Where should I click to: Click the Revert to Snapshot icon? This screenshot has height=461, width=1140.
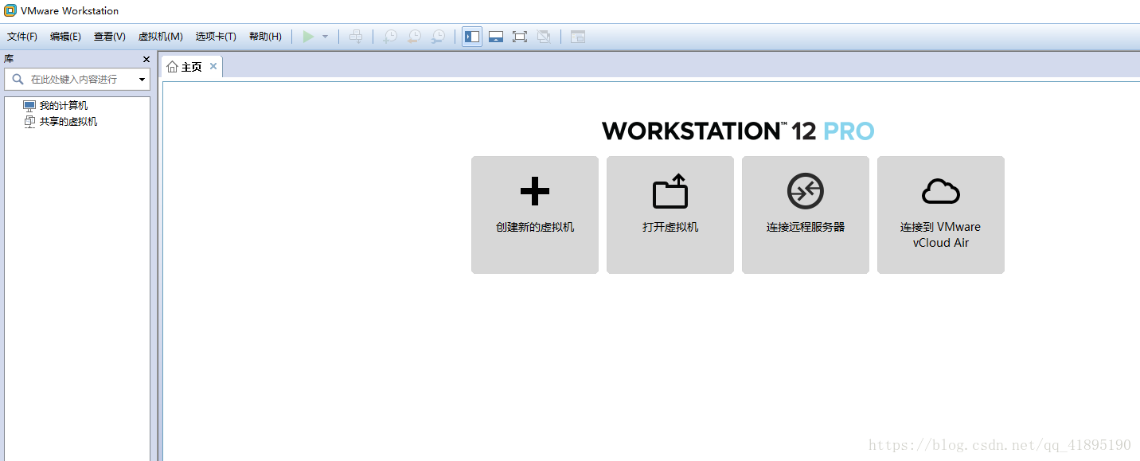pos(414,37)
